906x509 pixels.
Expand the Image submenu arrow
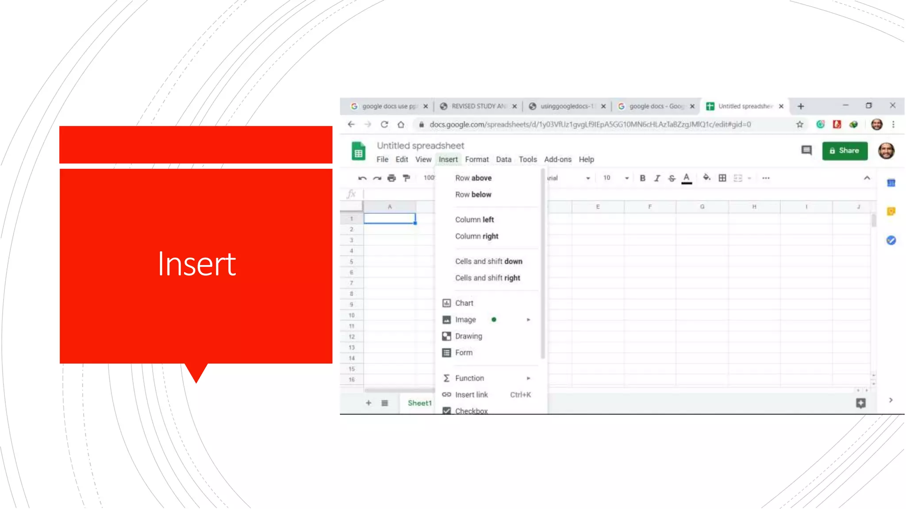point(528,319)
